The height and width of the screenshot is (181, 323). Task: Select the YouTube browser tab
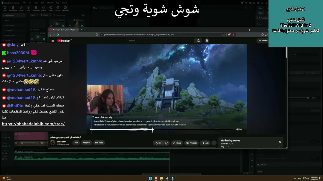click(64, 29)
